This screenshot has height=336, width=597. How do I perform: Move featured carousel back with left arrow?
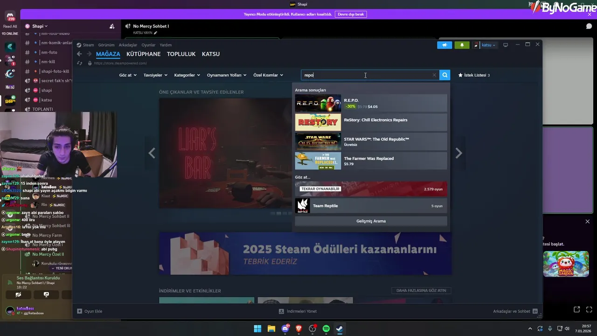(x=152, y=153)
